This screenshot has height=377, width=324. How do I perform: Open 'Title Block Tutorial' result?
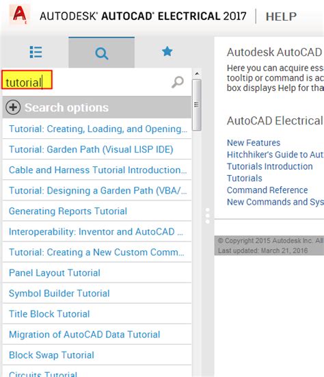pyautogui.click(x=97, y=314)
